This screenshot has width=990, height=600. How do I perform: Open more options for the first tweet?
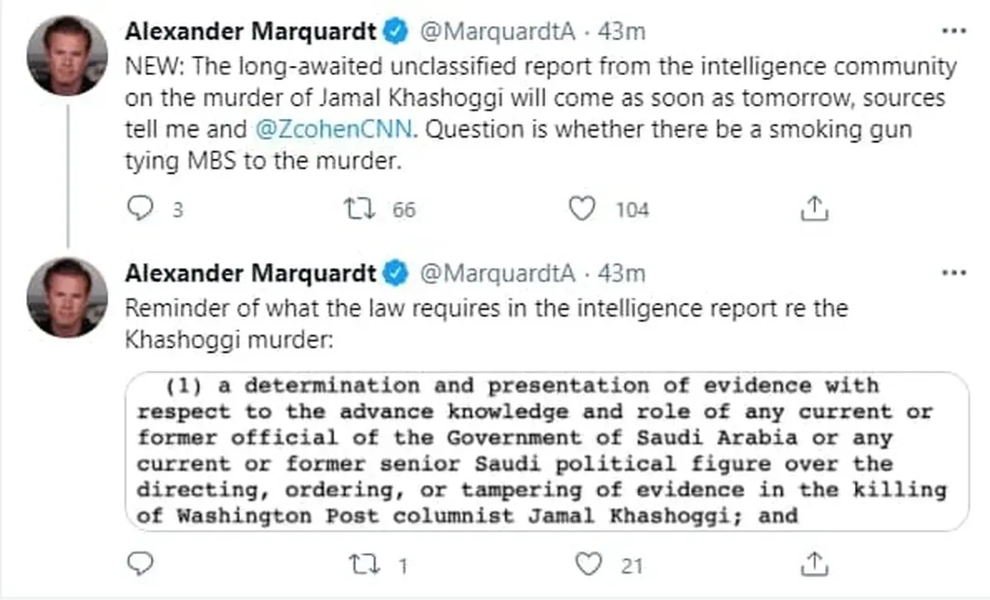point(955,30)
